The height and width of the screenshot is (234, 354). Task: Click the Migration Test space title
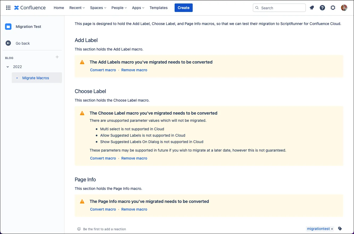click(x=28, y=27)
